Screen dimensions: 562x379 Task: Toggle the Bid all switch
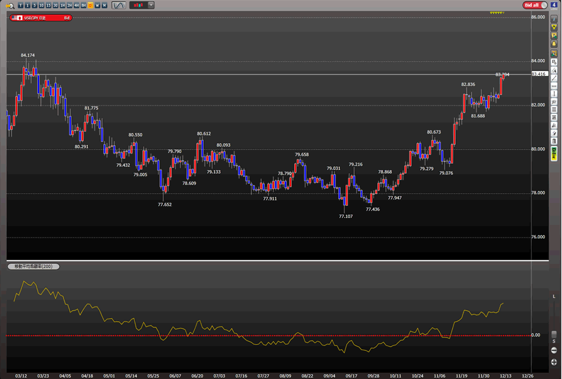point(535,5)
